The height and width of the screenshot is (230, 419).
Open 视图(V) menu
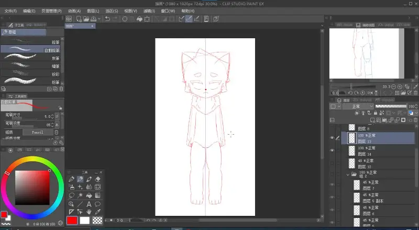pyautogui.click(x=130, y=11)
